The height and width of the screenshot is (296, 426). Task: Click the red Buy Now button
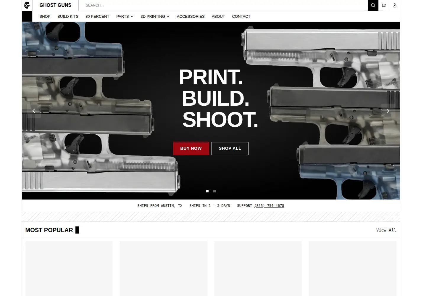191,148
